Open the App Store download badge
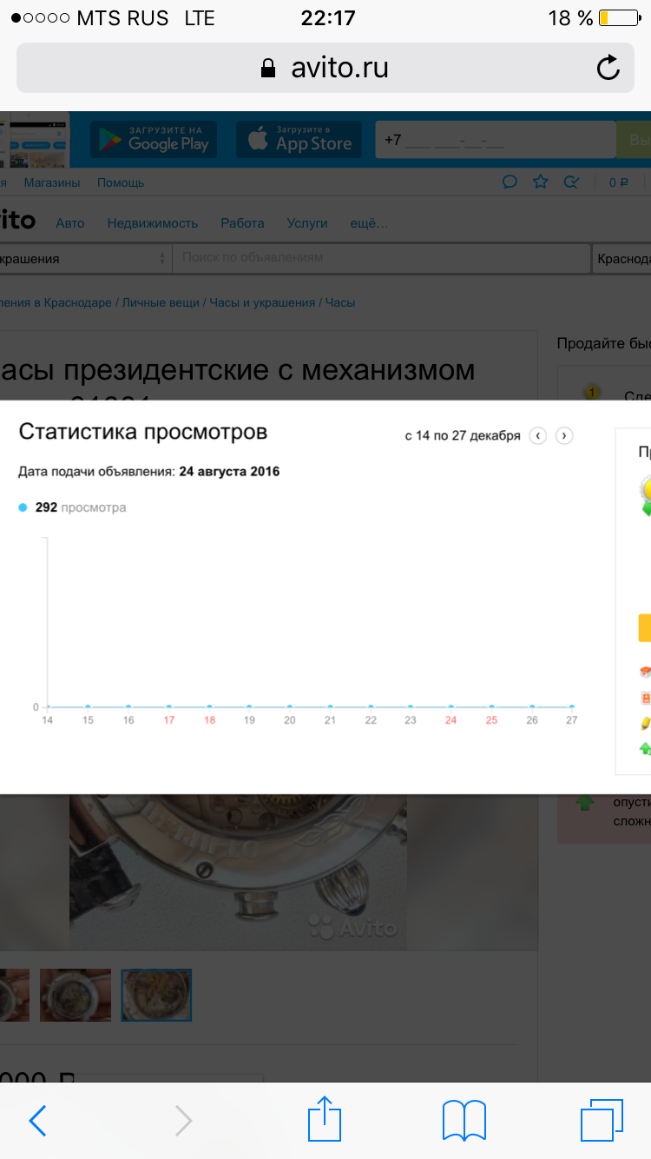Image resolution: width=651 pixels, height=1159 pixels. pyautogui.click(x=298, y=139)
